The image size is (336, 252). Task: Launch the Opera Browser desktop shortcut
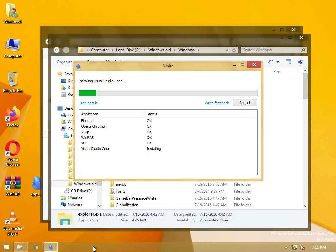pos(13,154)
